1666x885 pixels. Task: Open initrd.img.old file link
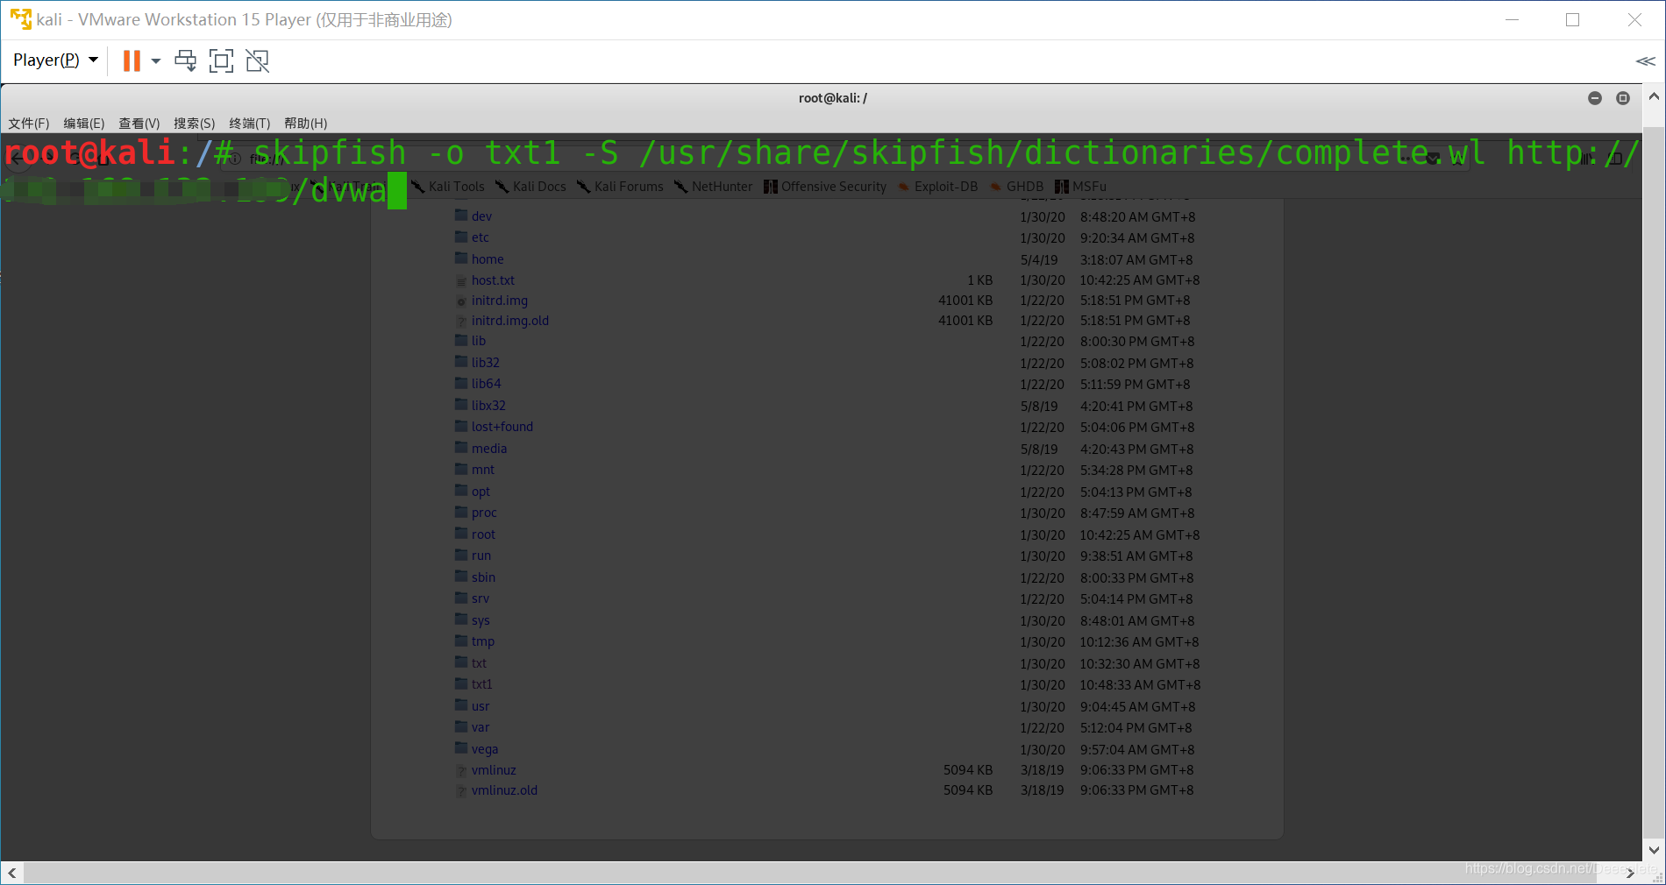(x=510, y=321)
